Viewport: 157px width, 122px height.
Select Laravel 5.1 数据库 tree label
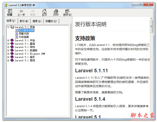[x=26, y=50]
